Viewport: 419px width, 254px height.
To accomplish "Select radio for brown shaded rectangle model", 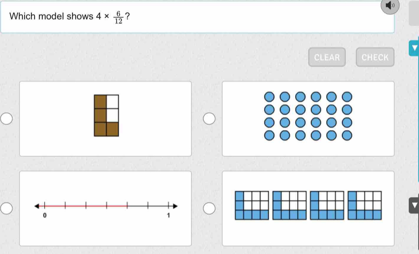I will pos(6,118).
